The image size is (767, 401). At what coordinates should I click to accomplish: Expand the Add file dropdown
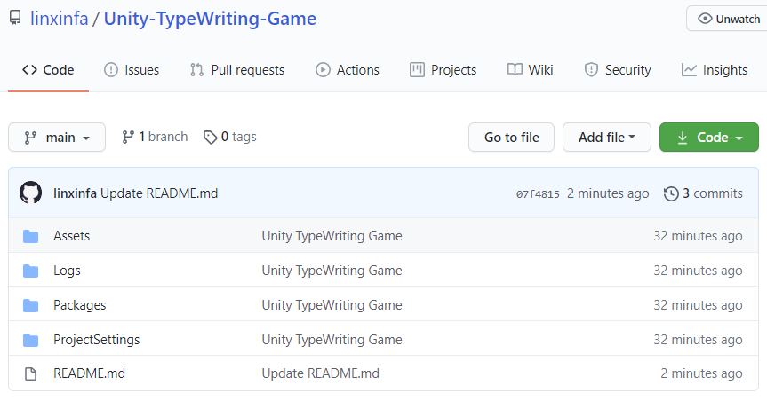pyautogui.click(x=606, y=138)
